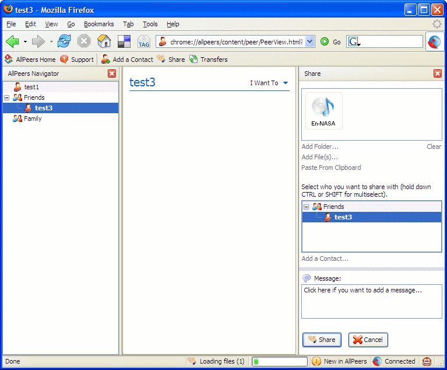Click Share in the AllPeers toolbar

point(171,60)
